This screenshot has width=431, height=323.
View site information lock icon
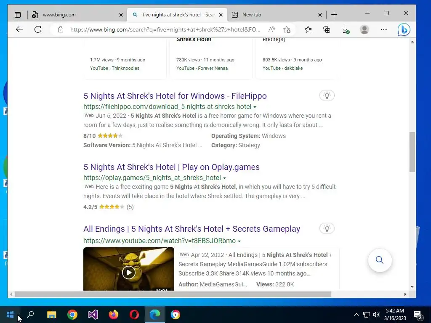61,29
